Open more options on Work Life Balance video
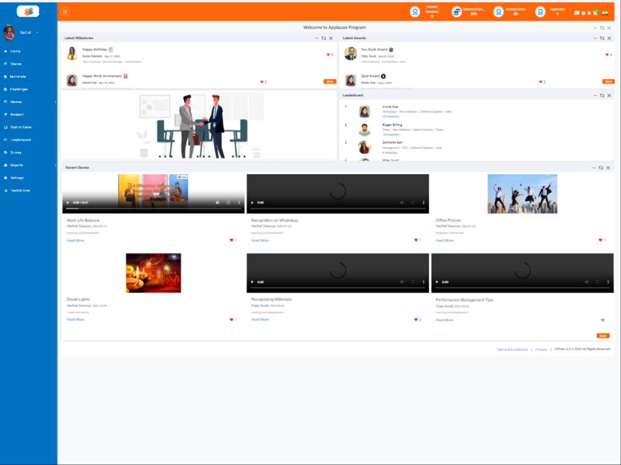The image size is (621, 465). click(239, 203)
